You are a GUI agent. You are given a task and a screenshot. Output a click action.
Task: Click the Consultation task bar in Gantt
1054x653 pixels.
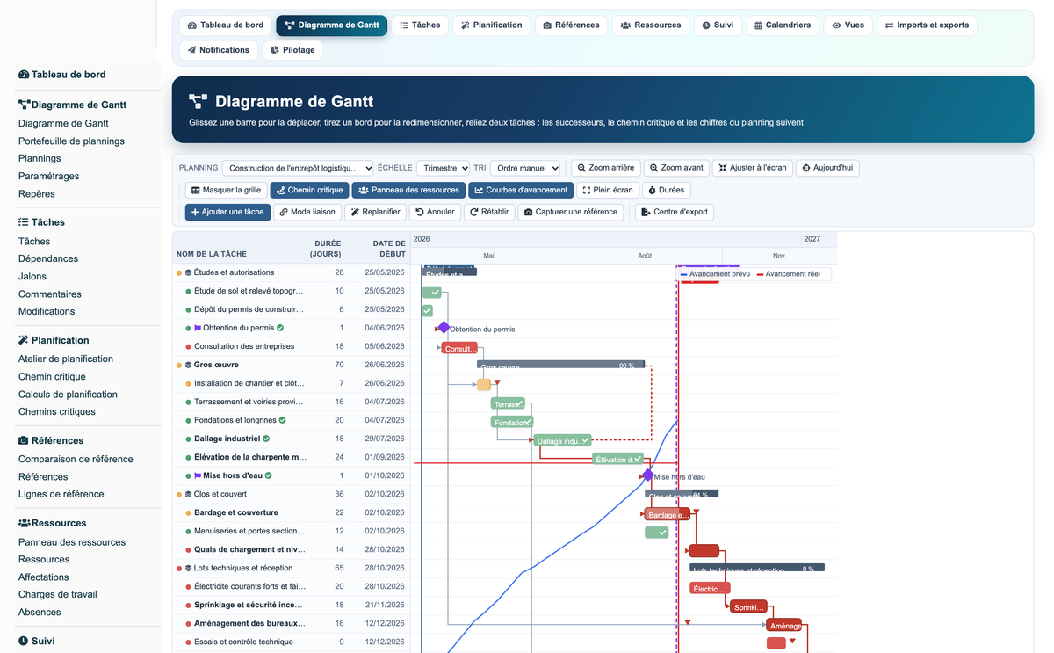click(459, 348)
